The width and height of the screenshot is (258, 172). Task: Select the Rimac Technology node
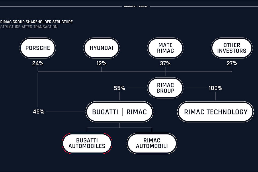pyautogui.click(x=216, y=112)
